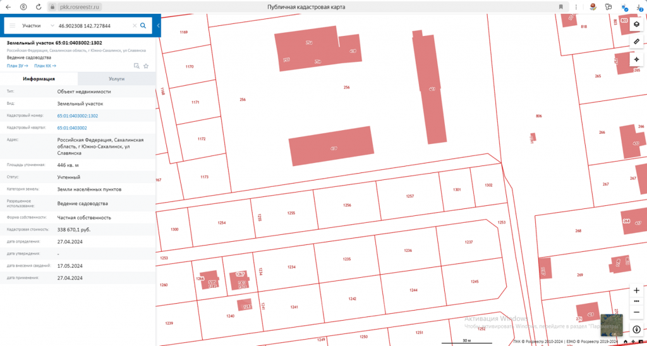Switch basemap via the satellite thumbnail
647x346 pixels.
[x=611, y=325]
